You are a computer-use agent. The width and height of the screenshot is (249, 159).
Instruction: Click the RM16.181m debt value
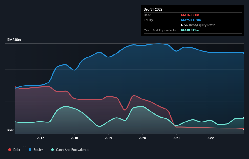click(x=190, y=15)
